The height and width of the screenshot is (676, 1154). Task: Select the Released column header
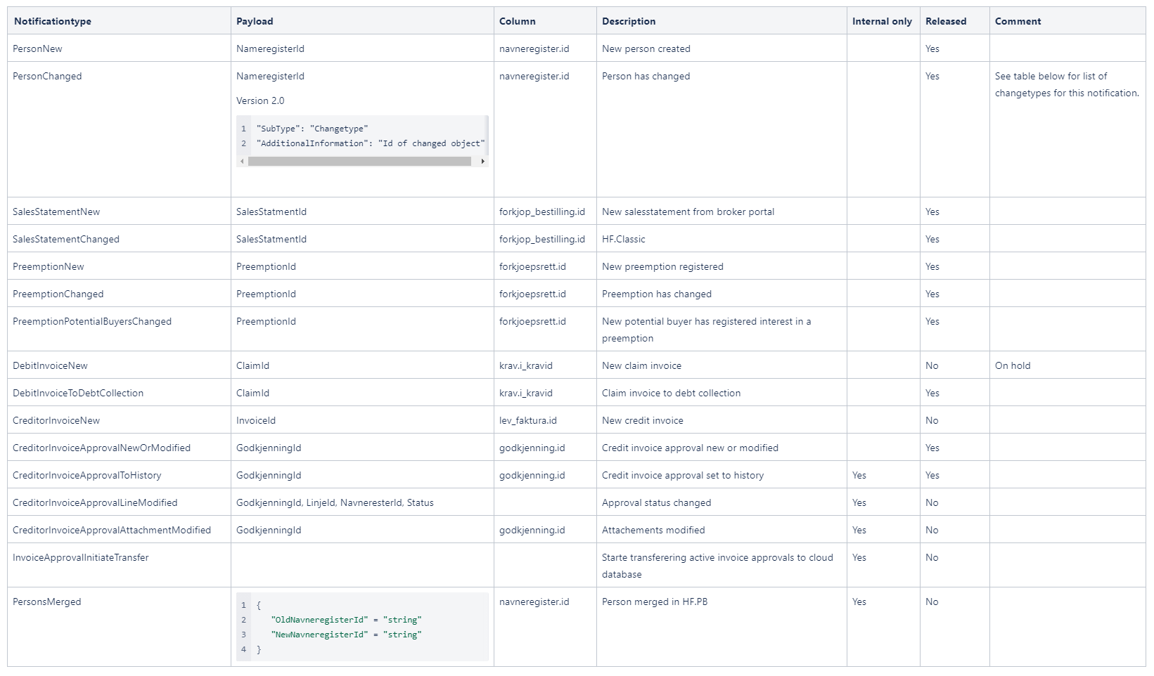pyautogui.click(x=946, y=21)
